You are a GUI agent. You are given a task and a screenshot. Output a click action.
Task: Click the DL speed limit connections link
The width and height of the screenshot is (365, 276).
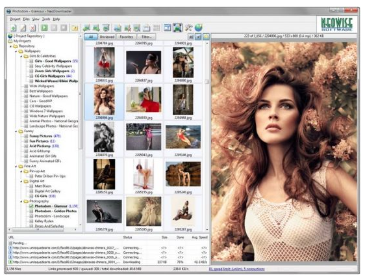point(236,269)
